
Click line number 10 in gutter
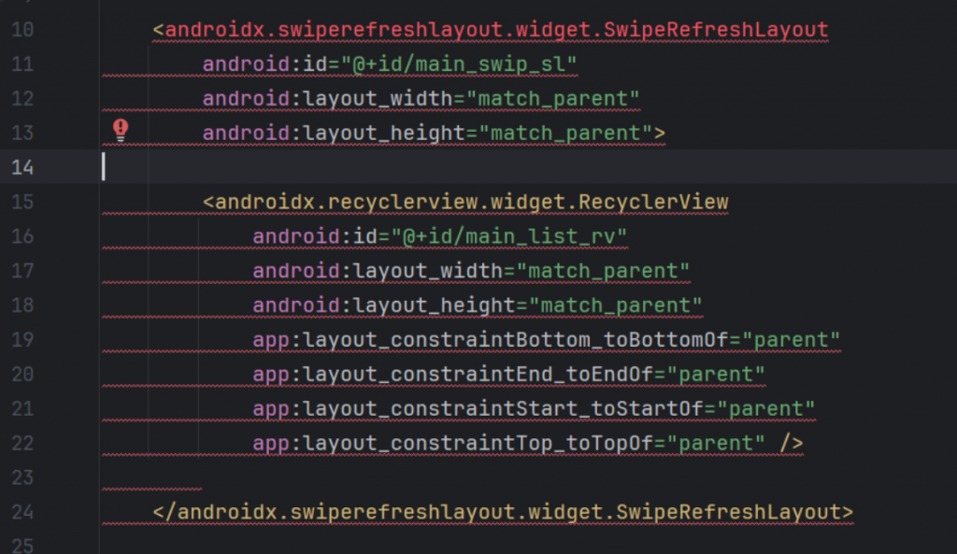coord(22,30)
